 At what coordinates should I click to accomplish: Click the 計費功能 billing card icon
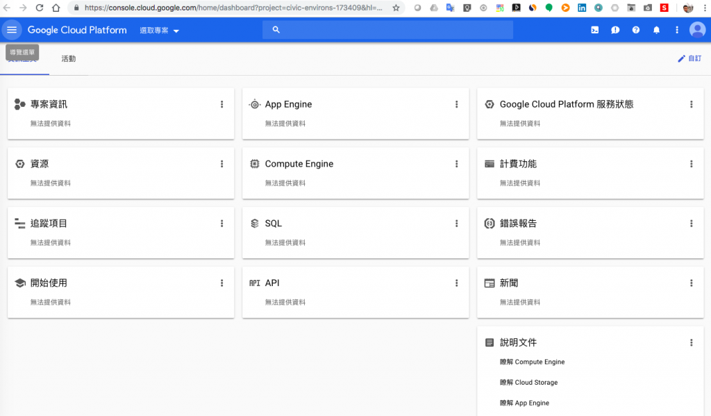pyautogui.click(x=490, y=164)
